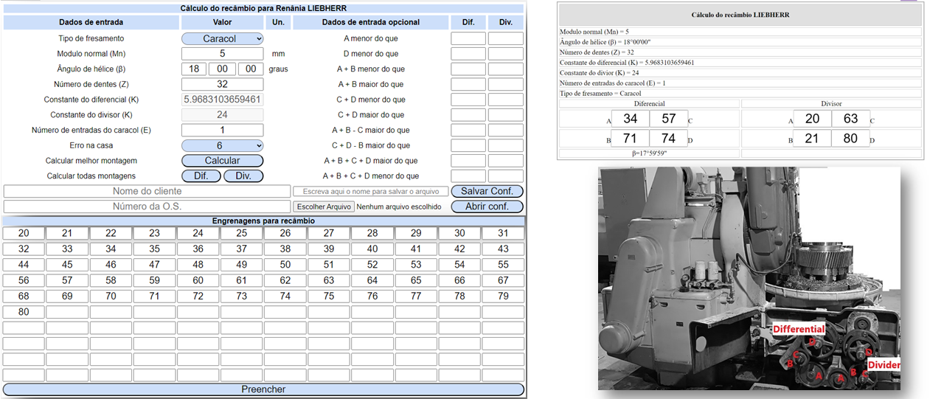Click the Diferencial gear B value 71
944x399 pixels.
[x=631, y=138]
